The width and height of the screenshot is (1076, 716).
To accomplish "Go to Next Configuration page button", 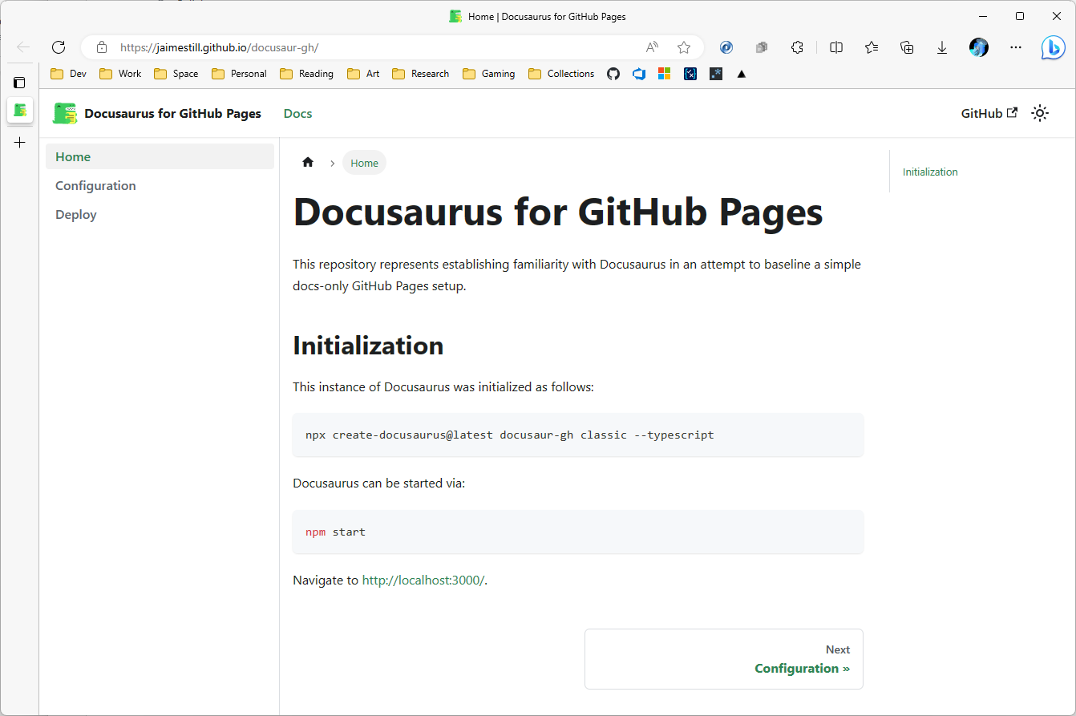I will coord(724,659).
